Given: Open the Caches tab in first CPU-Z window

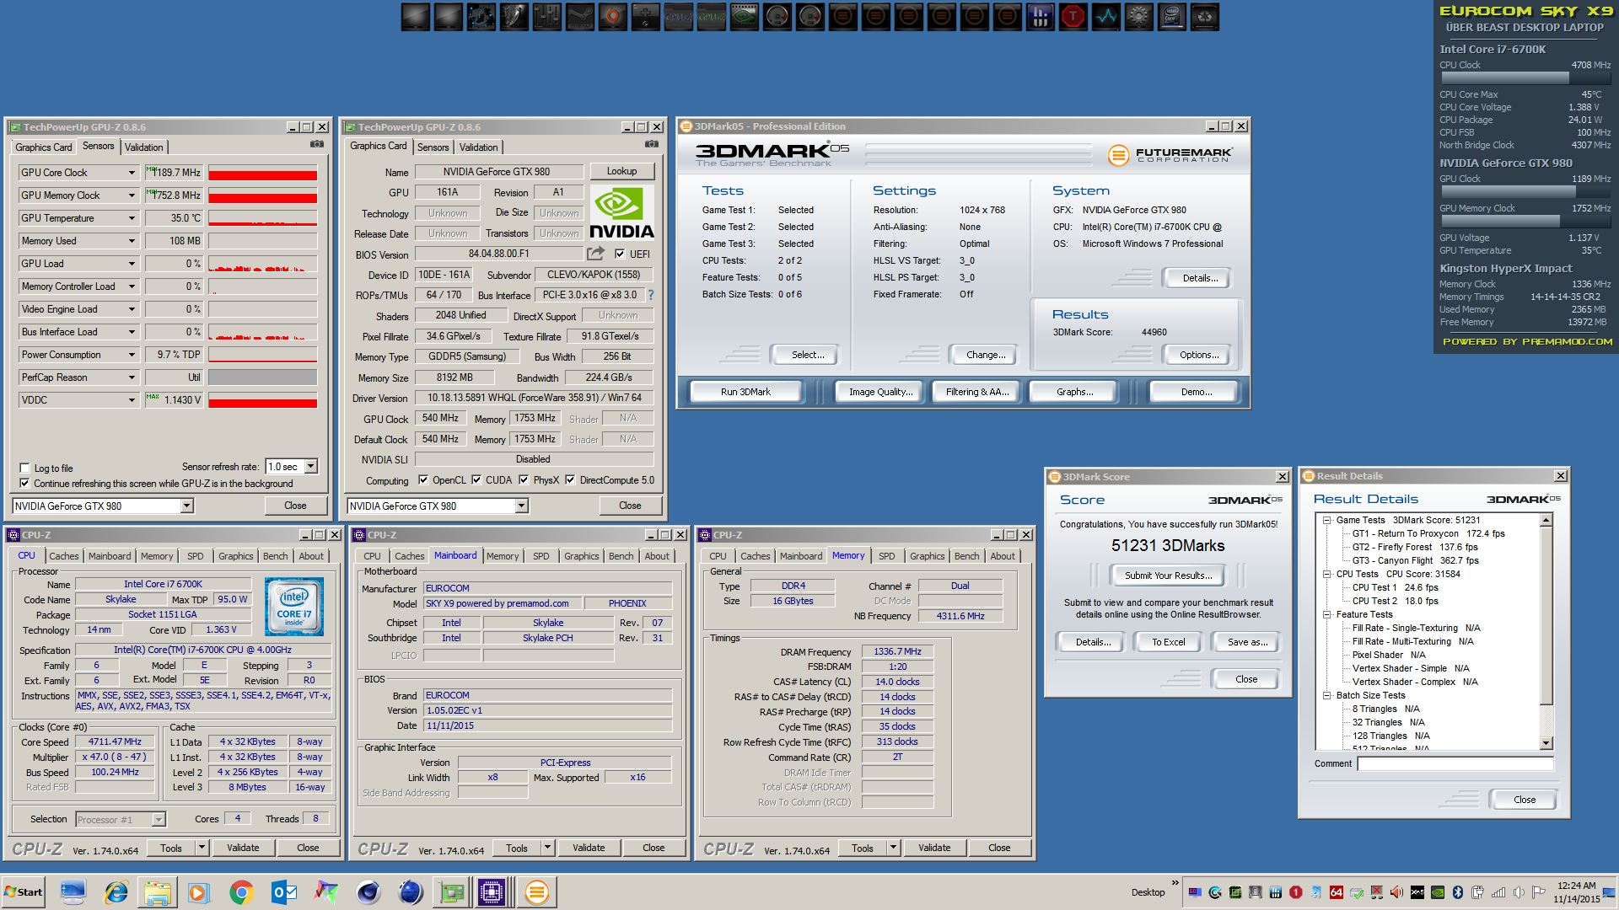Looking at the screenshot, I should [x=64, y=556].
